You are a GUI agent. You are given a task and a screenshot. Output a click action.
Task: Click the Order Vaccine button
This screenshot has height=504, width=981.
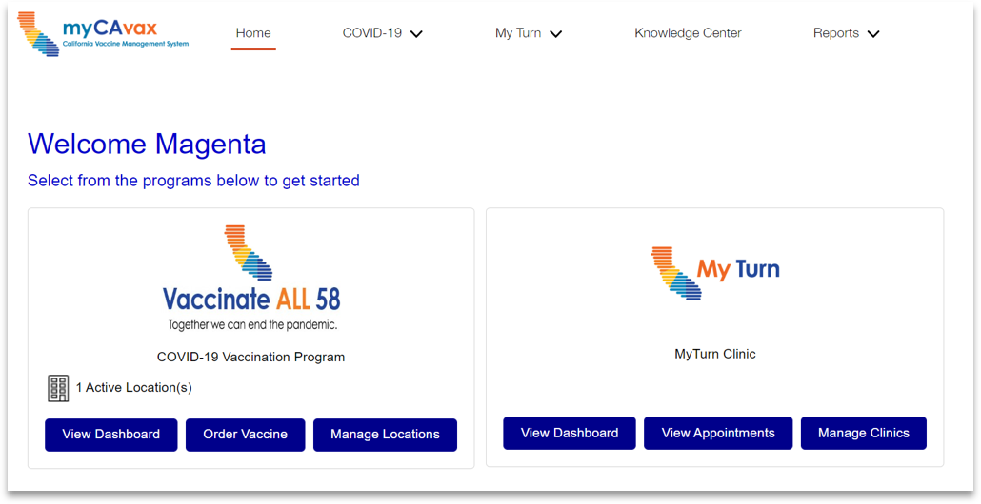[x=246, y=435]
